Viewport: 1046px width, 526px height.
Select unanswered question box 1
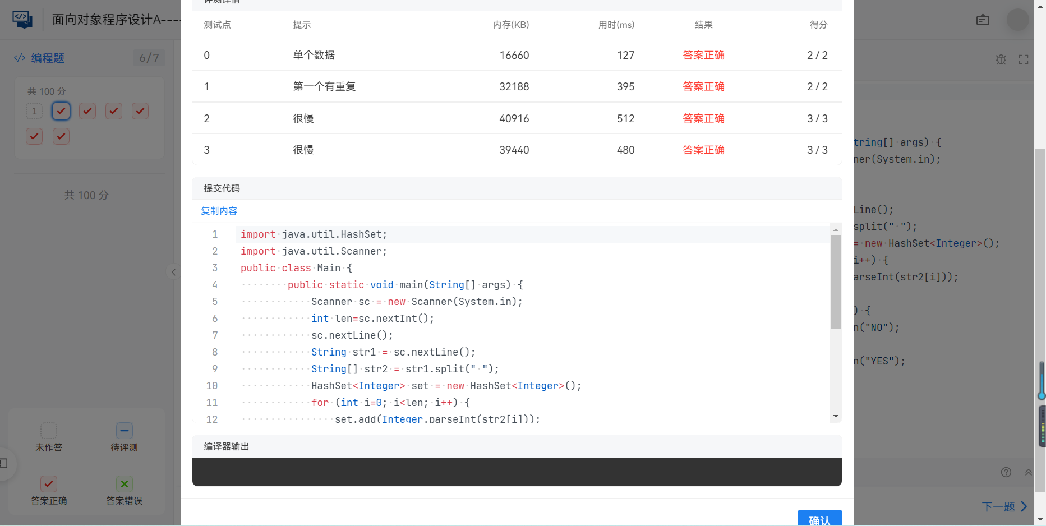34,111
